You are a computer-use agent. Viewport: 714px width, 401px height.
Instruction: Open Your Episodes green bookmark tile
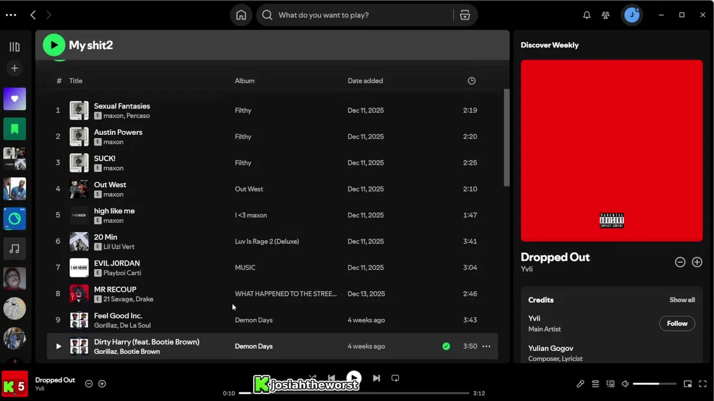tap(15, 129)
